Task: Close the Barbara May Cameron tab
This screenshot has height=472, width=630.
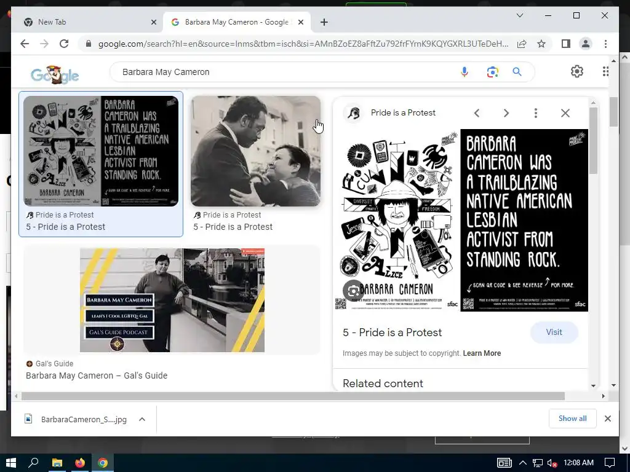Action: [300, 22]
